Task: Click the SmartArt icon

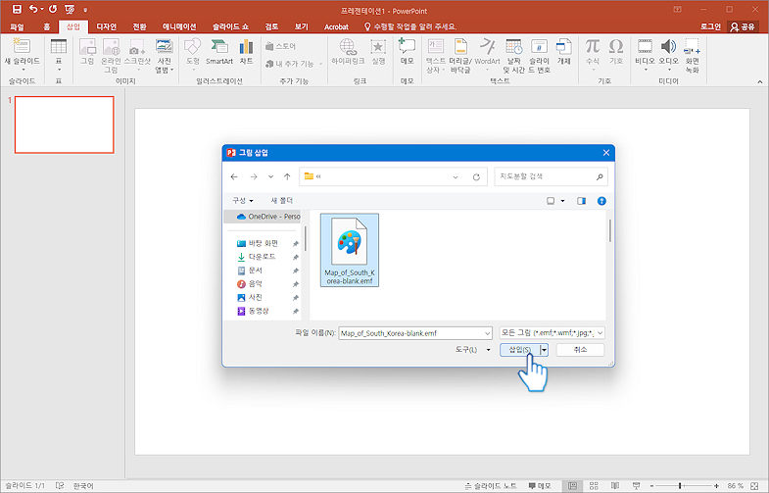Action: coord(218,47)
